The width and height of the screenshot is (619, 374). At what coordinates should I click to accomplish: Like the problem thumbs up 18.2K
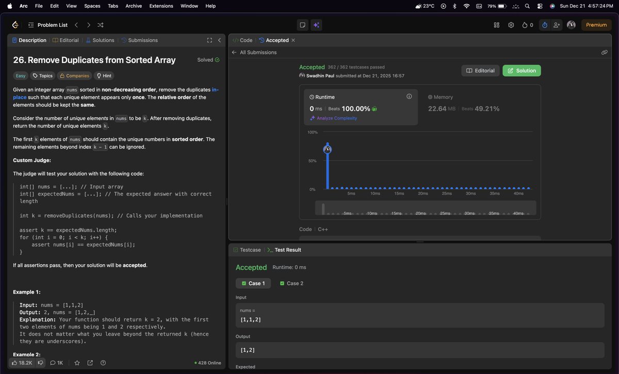click(x=22, y=363)
